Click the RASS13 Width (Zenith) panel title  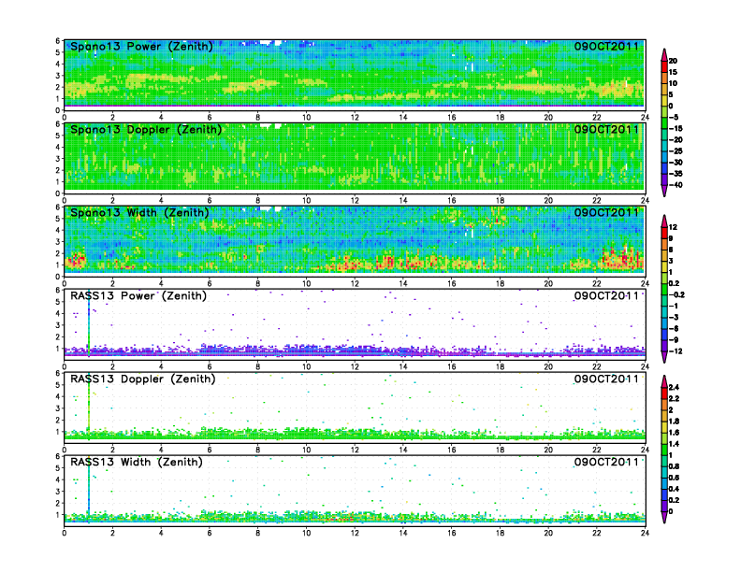click(x=139, y=463)
